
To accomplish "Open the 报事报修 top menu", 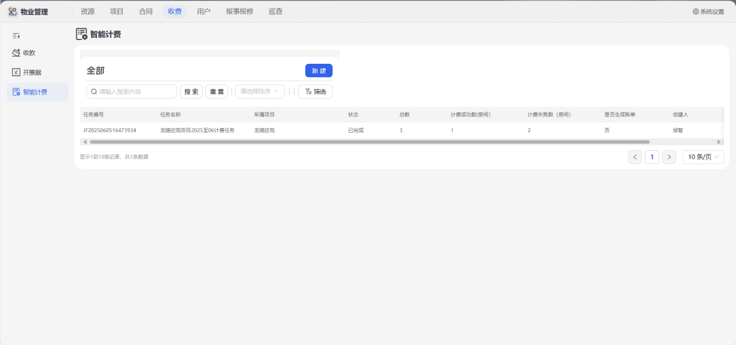I will 240,11.
